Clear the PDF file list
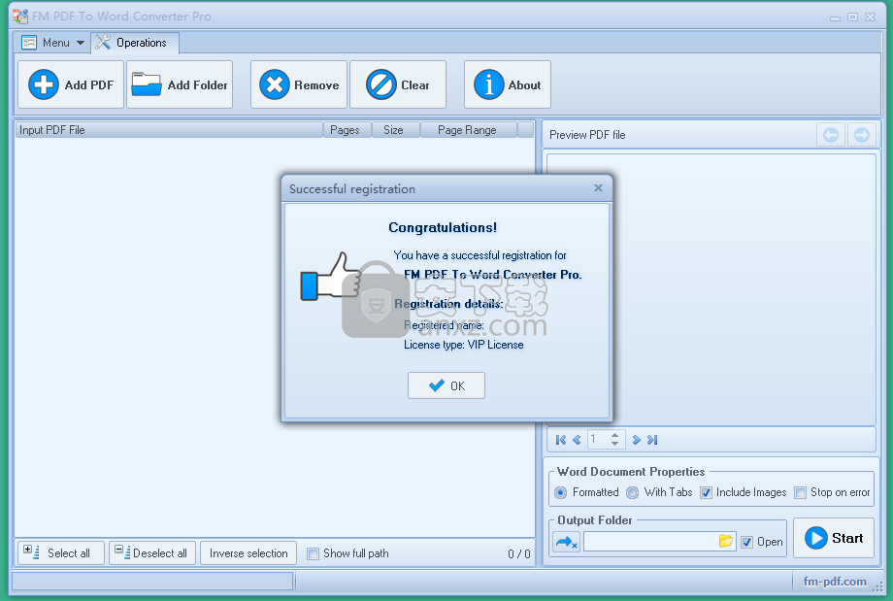This screenshot has height=601, width=893. [x=398, y=84]
